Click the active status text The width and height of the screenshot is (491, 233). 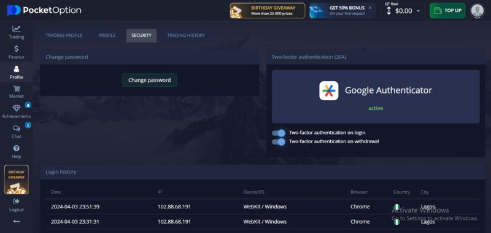pos(376,108)
